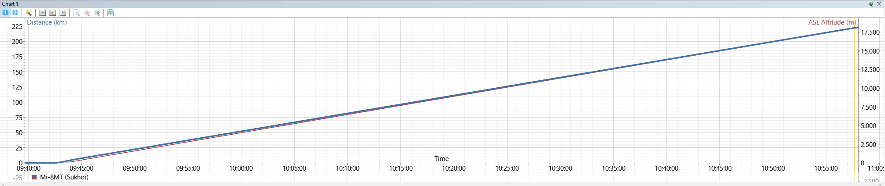
Task: Zoom in on the chart
Action: [x=97, y=13]
